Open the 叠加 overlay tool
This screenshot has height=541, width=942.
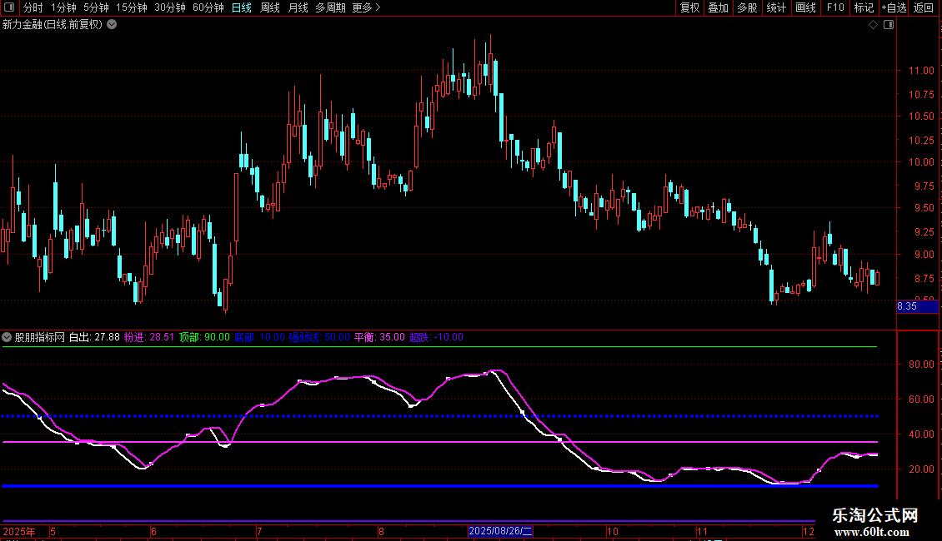tap(718, 7)
